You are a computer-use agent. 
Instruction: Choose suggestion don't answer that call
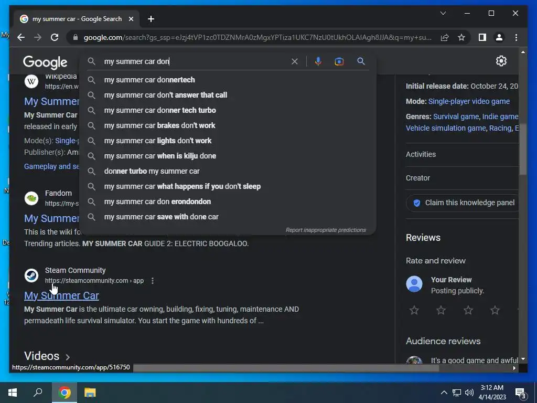pyautogui.click(x=228, y=95)
